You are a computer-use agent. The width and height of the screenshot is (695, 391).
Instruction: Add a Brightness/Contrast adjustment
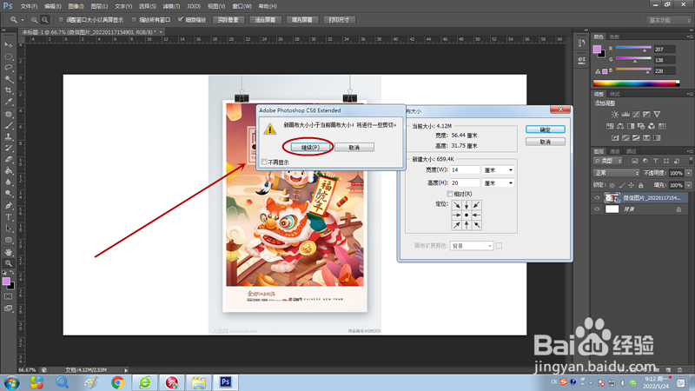[615, 115]
